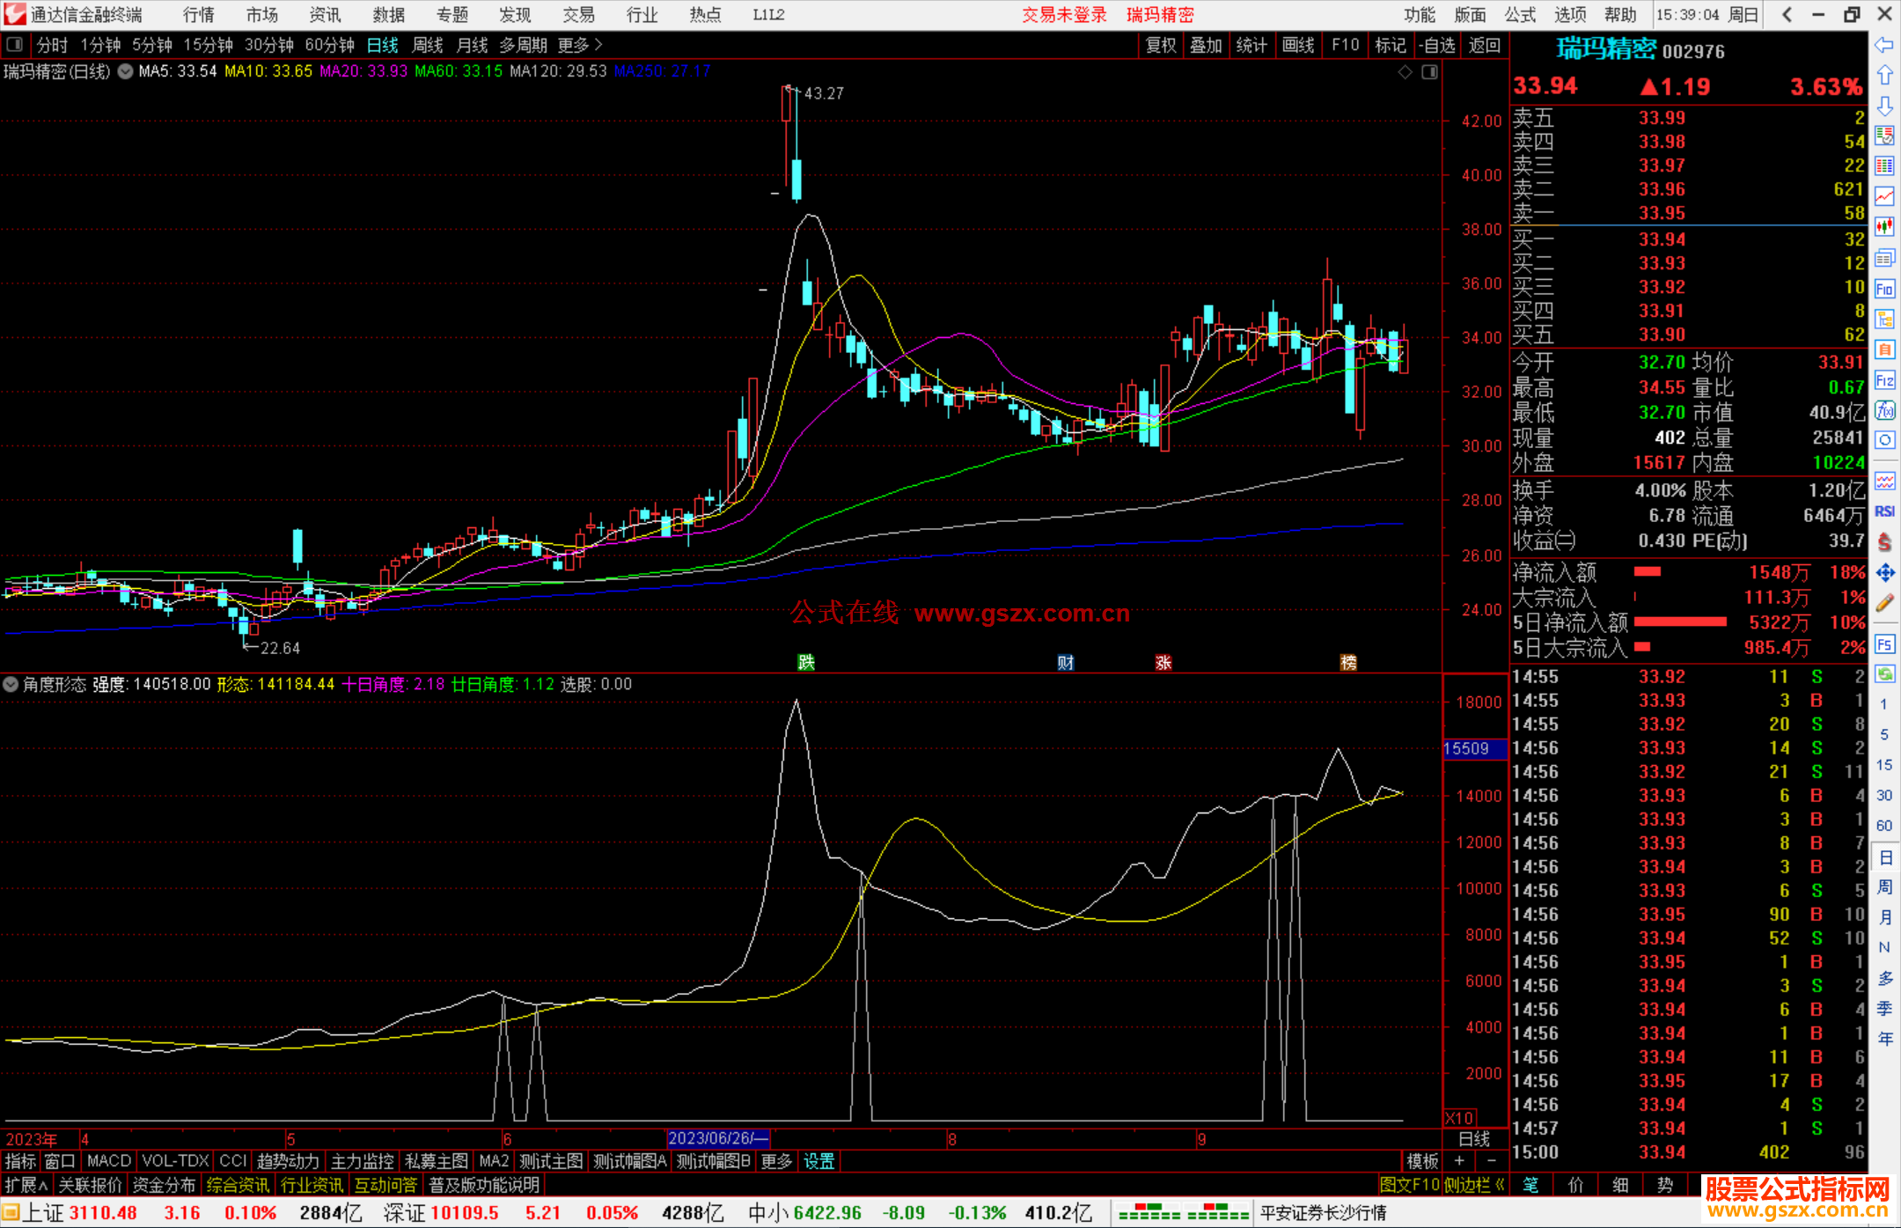Open the 公式 menu
This screenshot has height=1228, width=1901.
pyautogui.click(x=1520, y=14)
